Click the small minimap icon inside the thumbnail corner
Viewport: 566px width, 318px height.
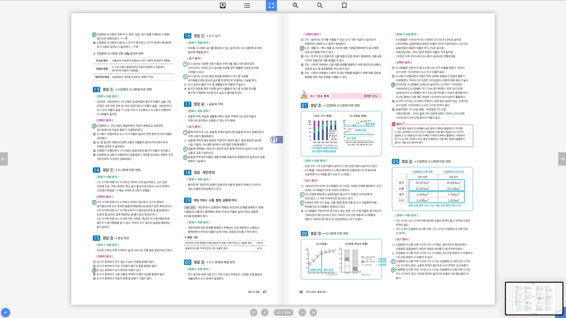[559, 312]
